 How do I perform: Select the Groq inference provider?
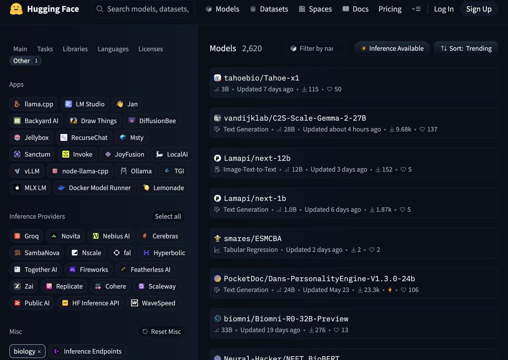(x=27, y=236)
